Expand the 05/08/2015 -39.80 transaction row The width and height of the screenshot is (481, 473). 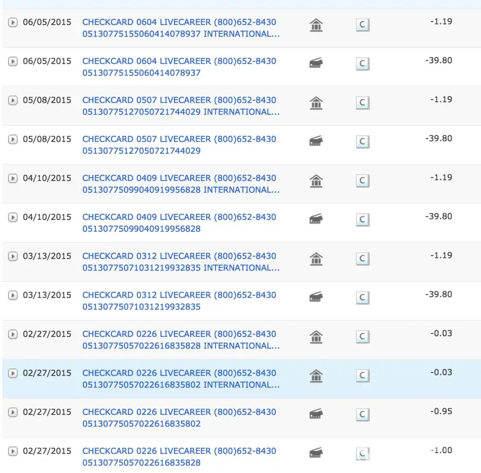pyautogui.click(x=13, y=139)
